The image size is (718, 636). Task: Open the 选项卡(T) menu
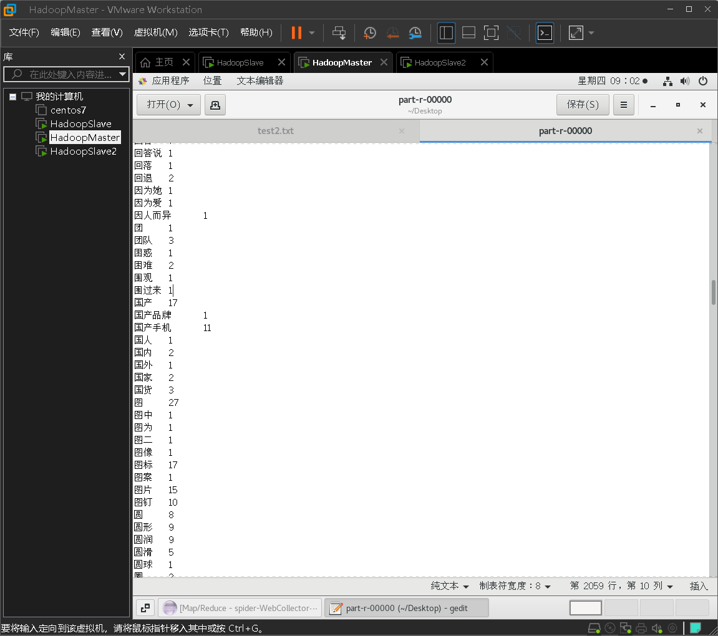tap(209, 32)
